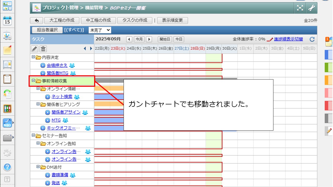Open the clipboard icon in the sidebar

click(x=7, y=79)
